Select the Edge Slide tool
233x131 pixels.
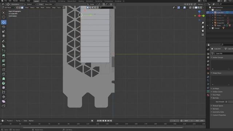click(x=4, y=92)
